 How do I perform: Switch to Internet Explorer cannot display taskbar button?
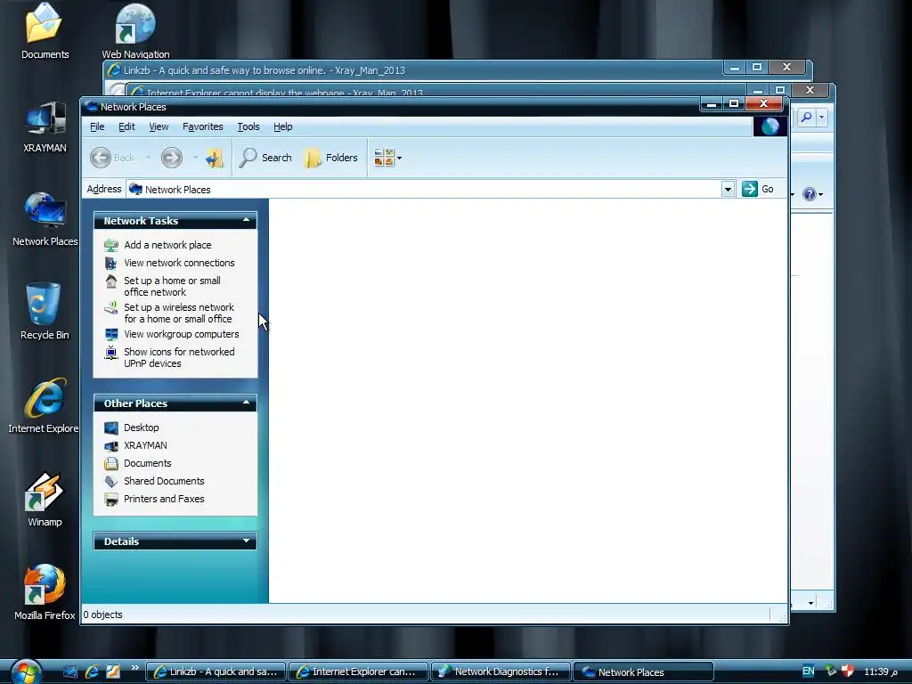[358, 672]
